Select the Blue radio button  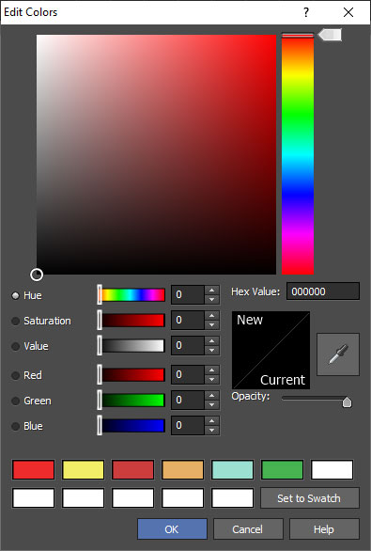point(15,426)
